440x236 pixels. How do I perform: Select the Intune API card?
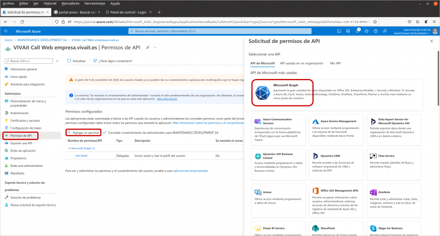click(278, 200)
